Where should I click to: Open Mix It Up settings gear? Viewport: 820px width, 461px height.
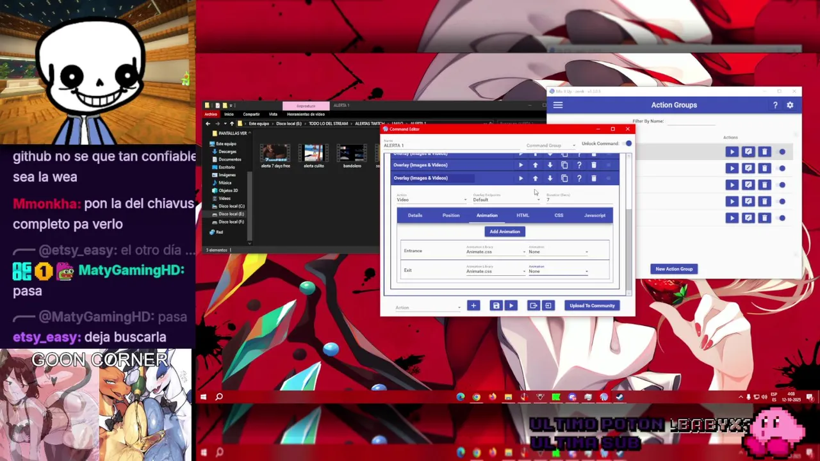790,105
